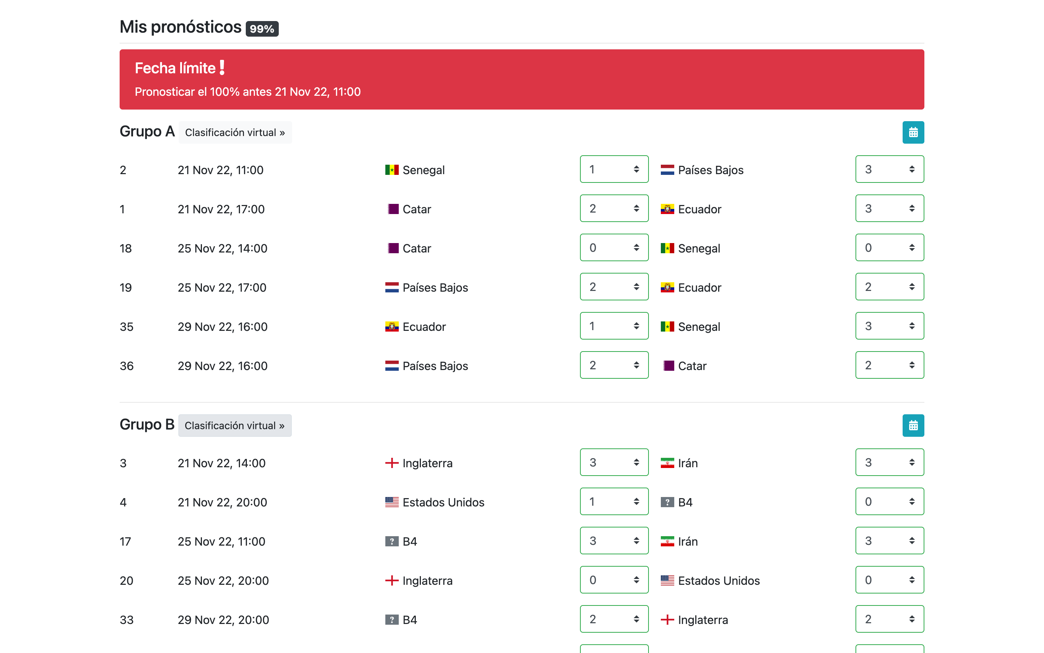Click the Ecuador flag in match 35

(392, 326)
